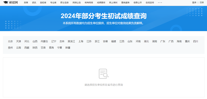The image size is (207, 99).
Task: Click the 注册 link
Action: click(202, 3)
